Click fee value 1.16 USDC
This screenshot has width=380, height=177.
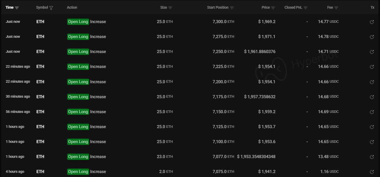(x=329, y=172)
